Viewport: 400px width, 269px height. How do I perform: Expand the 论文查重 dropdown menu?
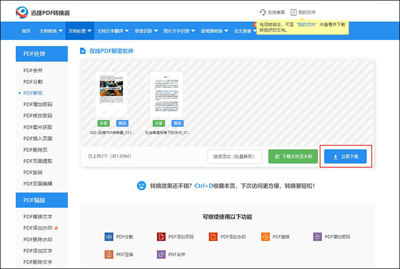245,31
